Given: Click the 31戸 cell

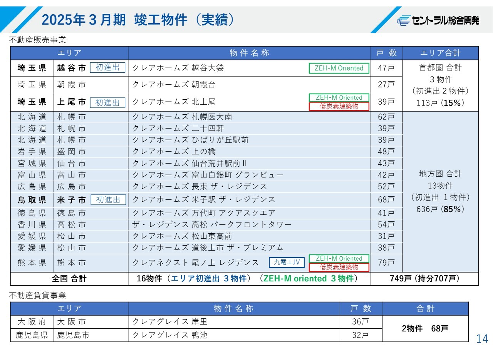Looking at the screenshot, I should 386,236.
